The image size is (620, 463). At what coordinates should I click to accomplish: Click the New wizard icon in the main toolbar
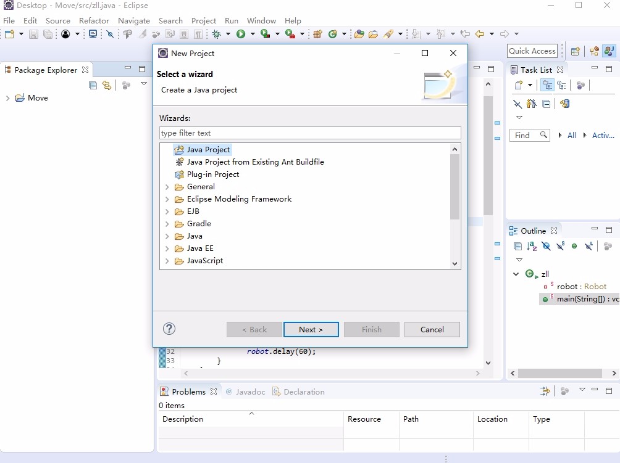click(9, 34)
